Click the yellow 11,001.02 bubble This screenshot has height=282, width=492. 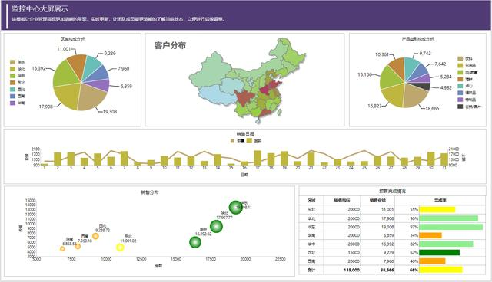point(120,248)
